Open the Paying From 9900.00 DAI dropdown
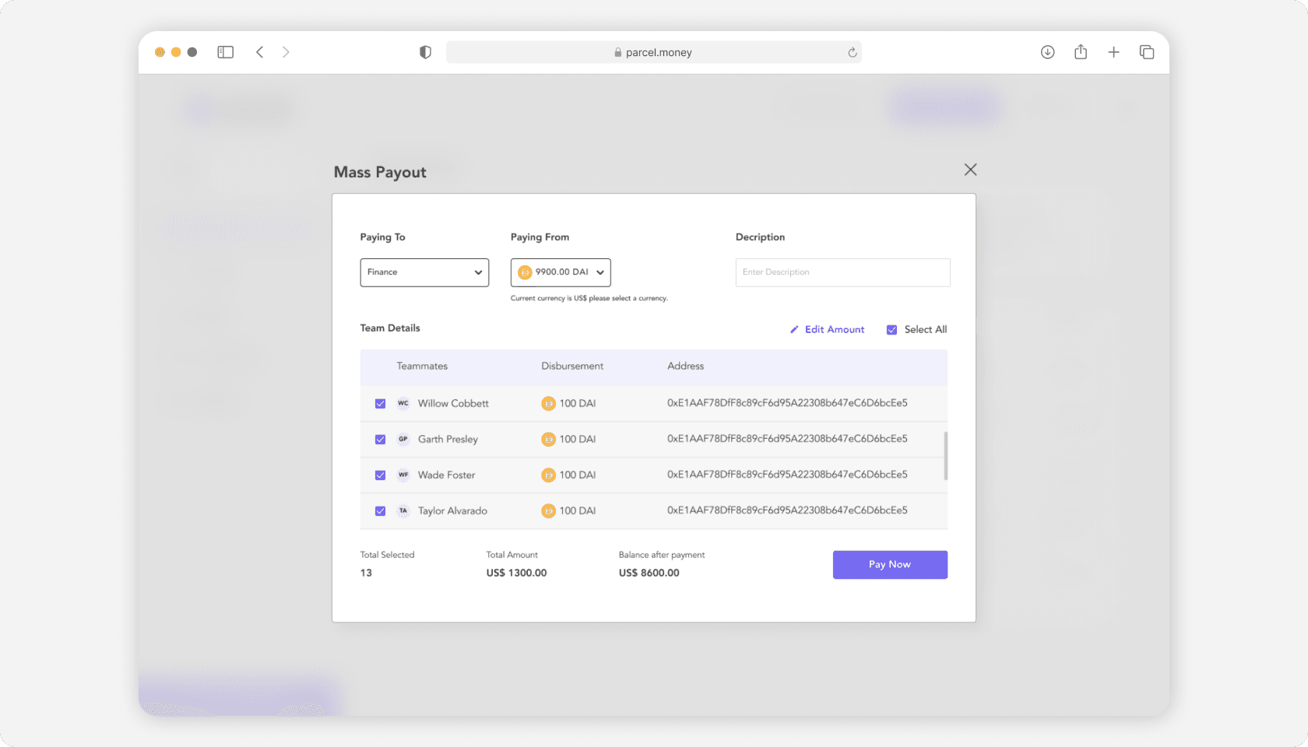Viewport: 1308px width, 747px height. [x=561, y=272]
